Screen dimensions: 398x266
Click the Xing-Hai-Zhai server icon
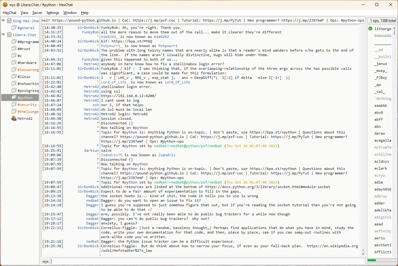point(9,21)
